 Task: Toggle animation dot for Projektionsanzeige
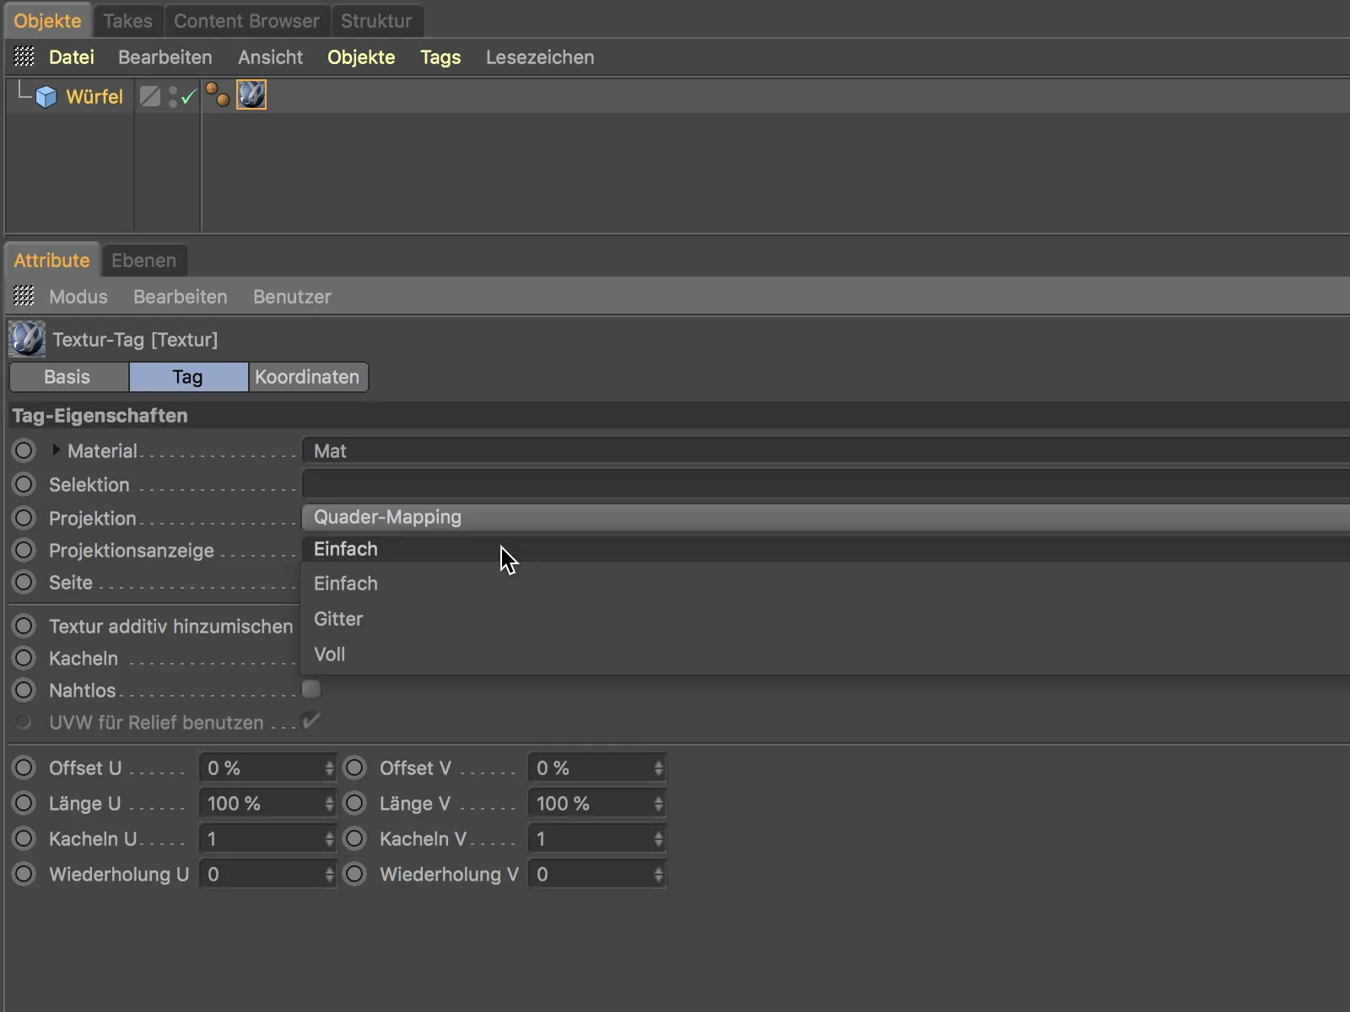click(24, 550)
